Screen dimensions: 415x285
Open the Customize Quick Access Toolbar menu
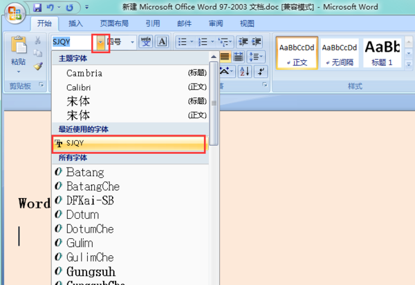click(x=86, y=8)
